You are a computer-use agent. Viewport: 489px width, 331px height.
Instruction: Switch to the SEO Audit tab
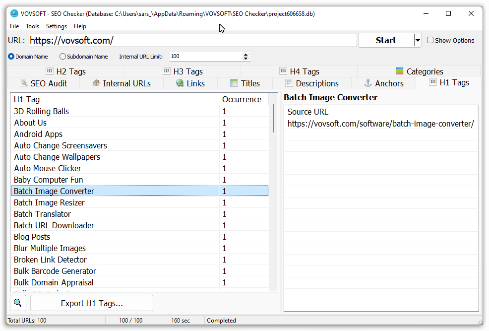pos(44,83)
